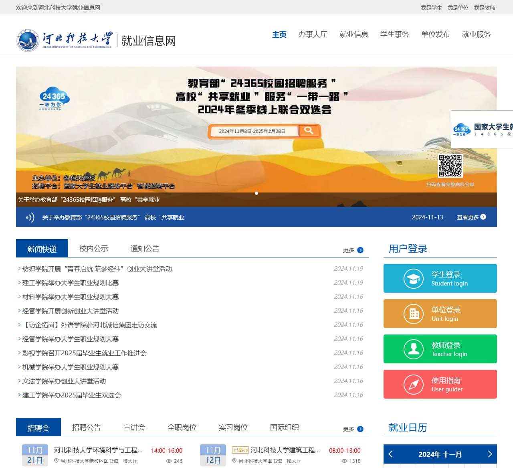Click 我是教师 link in top bar
513x468 pixels.
484,8
